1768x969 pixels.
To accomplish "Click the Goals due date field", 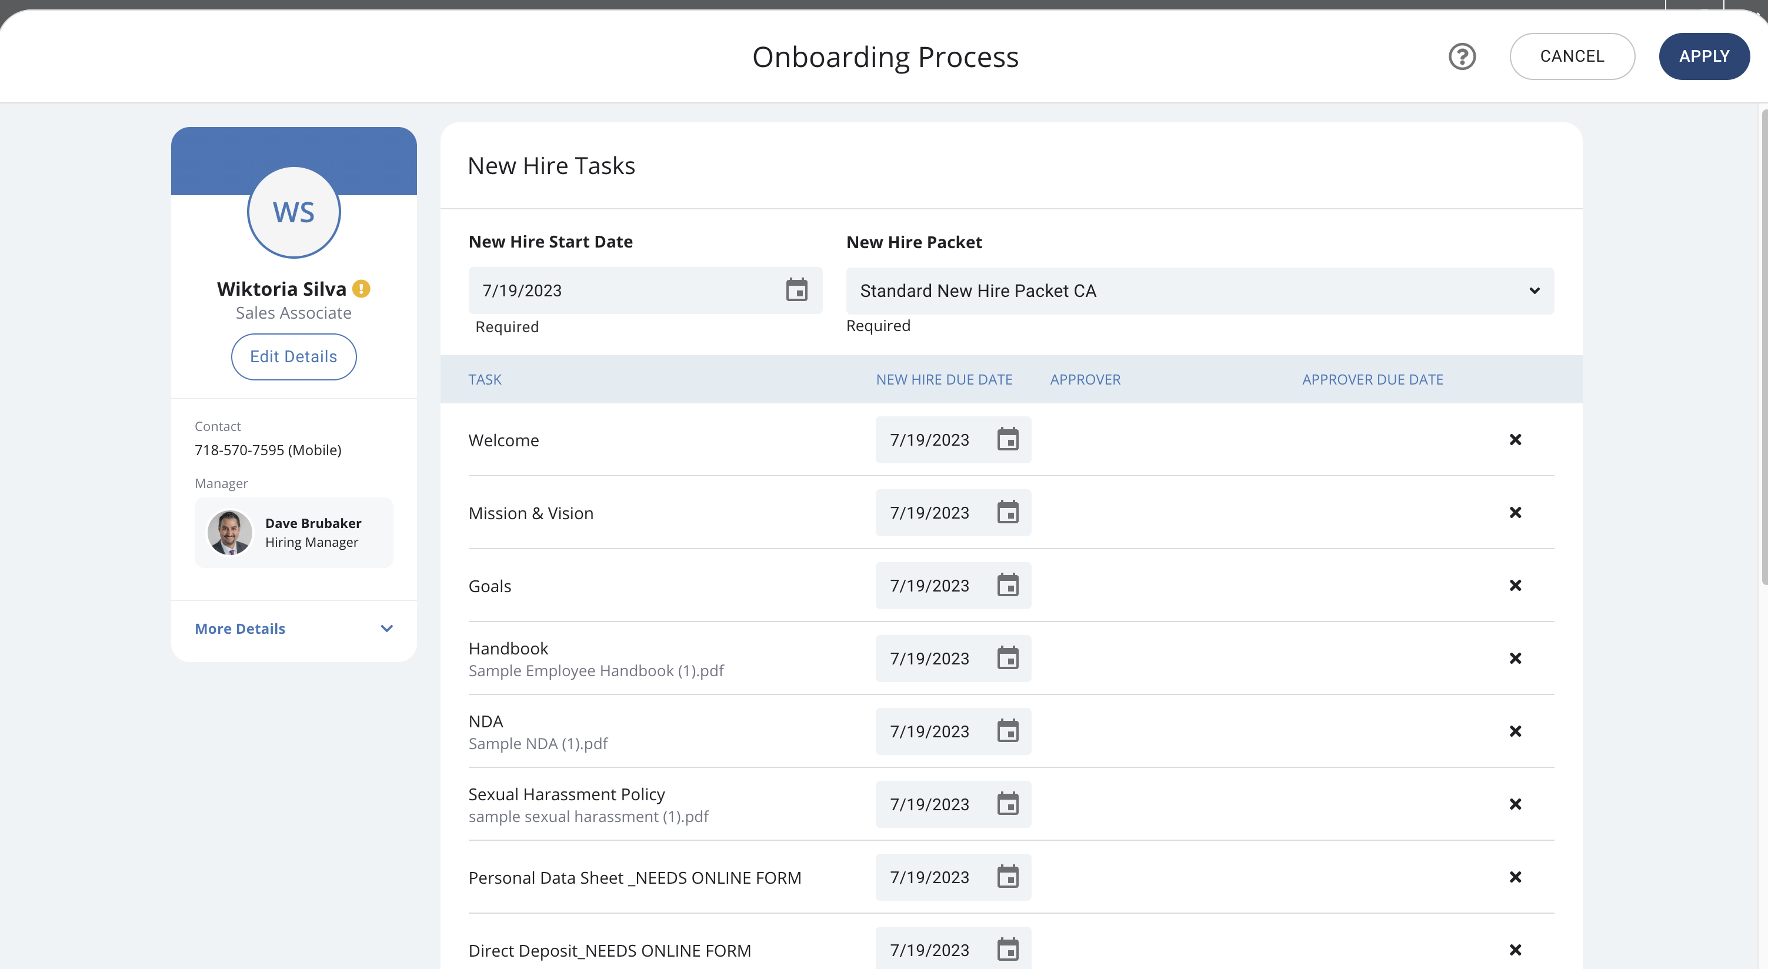I will pos(953,586).
